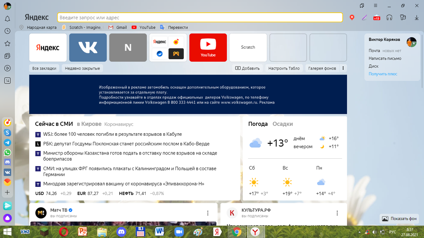Open Yandex Music sidebar icon
This screenshot has width=424, height=238.
[x=7, y=122]
